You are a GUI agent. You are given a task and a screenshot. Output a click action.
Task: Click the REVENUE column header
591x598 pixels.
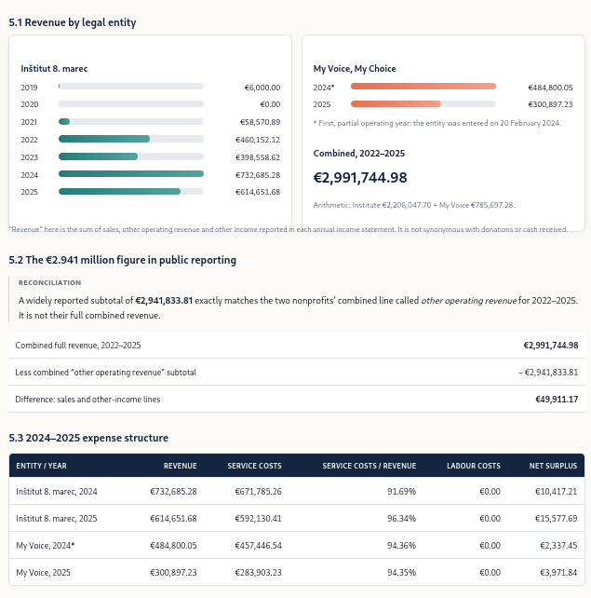click(181, 466)
